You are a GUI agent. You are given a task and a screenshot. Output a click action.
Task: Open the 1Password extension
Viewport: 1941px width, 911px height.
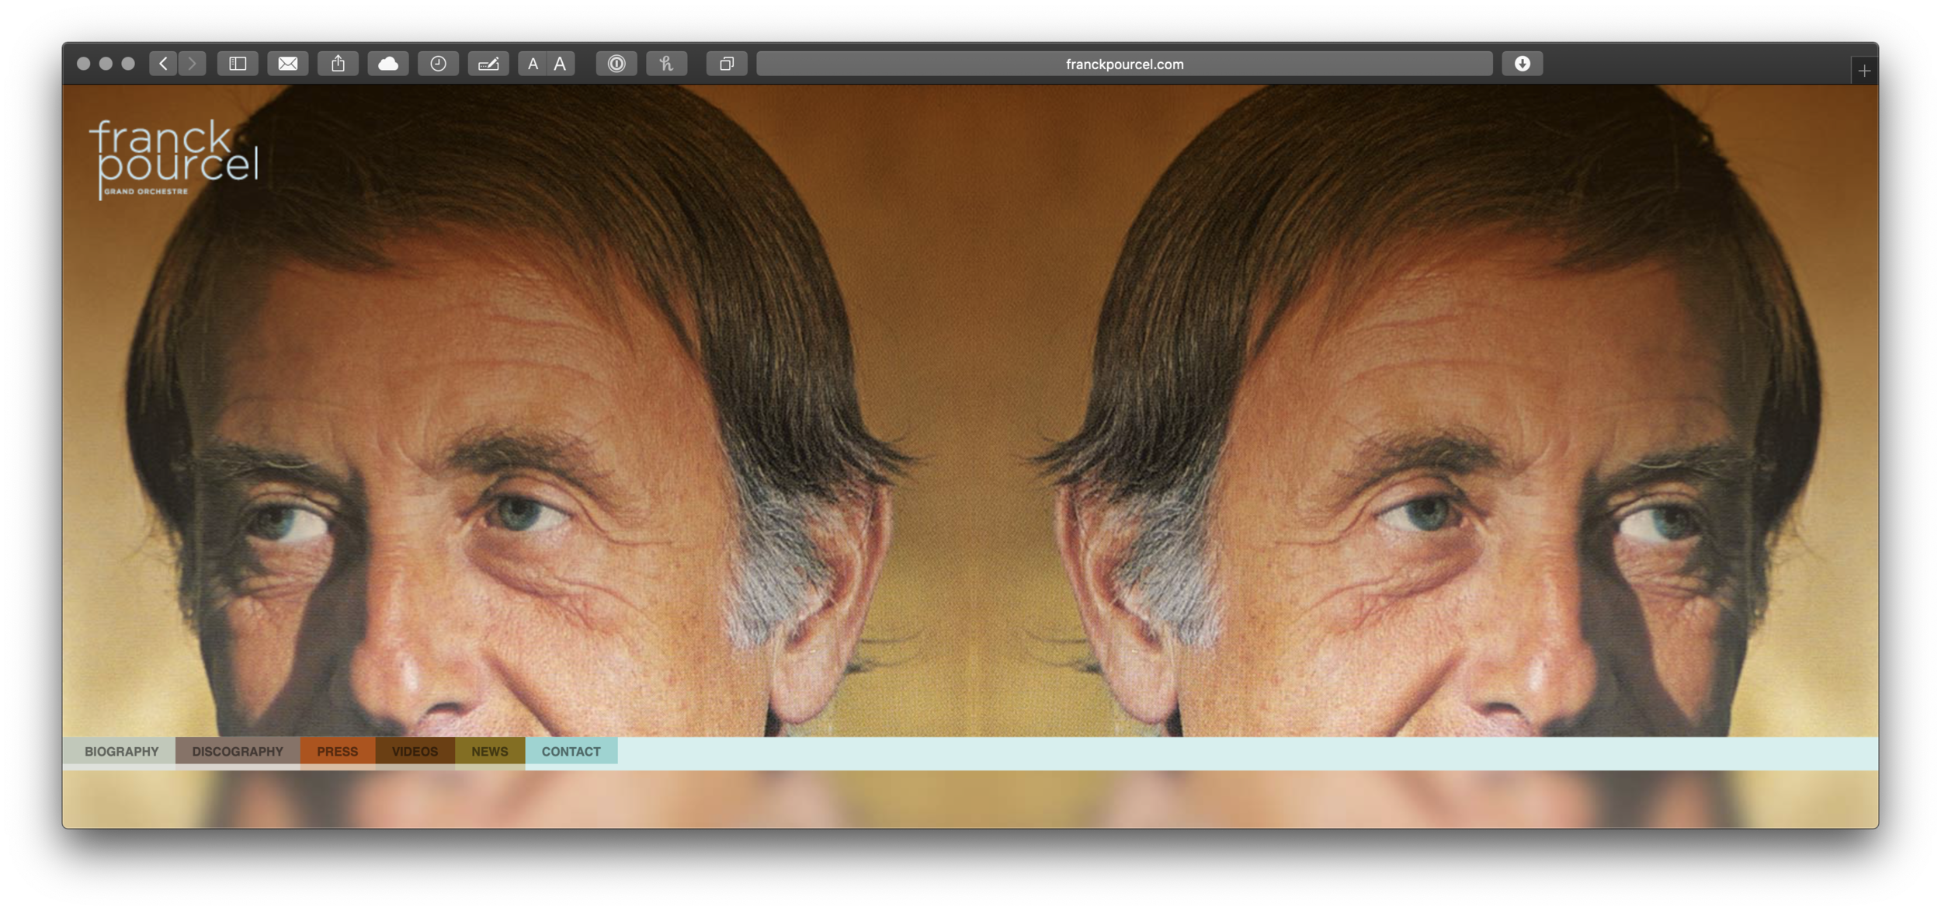[616, 64]
